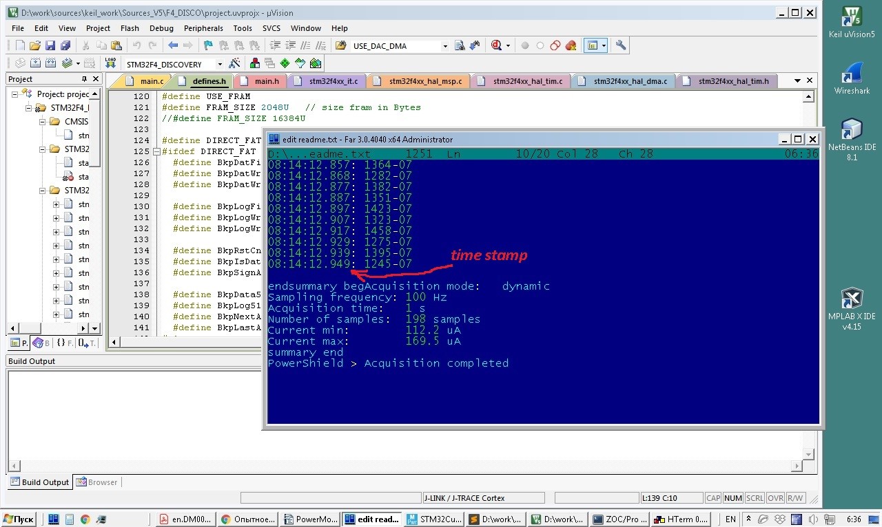Image resolution: width=882 pixels, height=527 pixels.
Task: Toggle the Project panel pin
Action: 85,79
